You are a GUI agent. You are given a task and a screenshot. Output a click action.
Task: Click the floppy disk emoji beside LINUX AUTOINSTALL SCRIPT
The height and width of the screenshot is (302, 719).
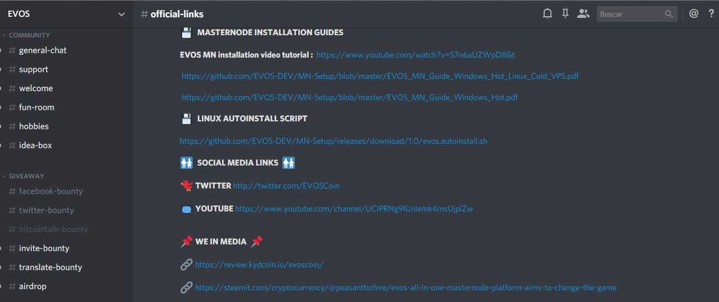coord(187,119)
